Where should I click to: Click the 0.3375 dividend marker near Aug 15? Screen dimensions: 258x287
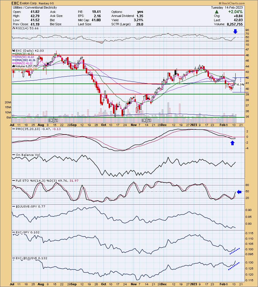pyautogui.click(x=53, y=120)
